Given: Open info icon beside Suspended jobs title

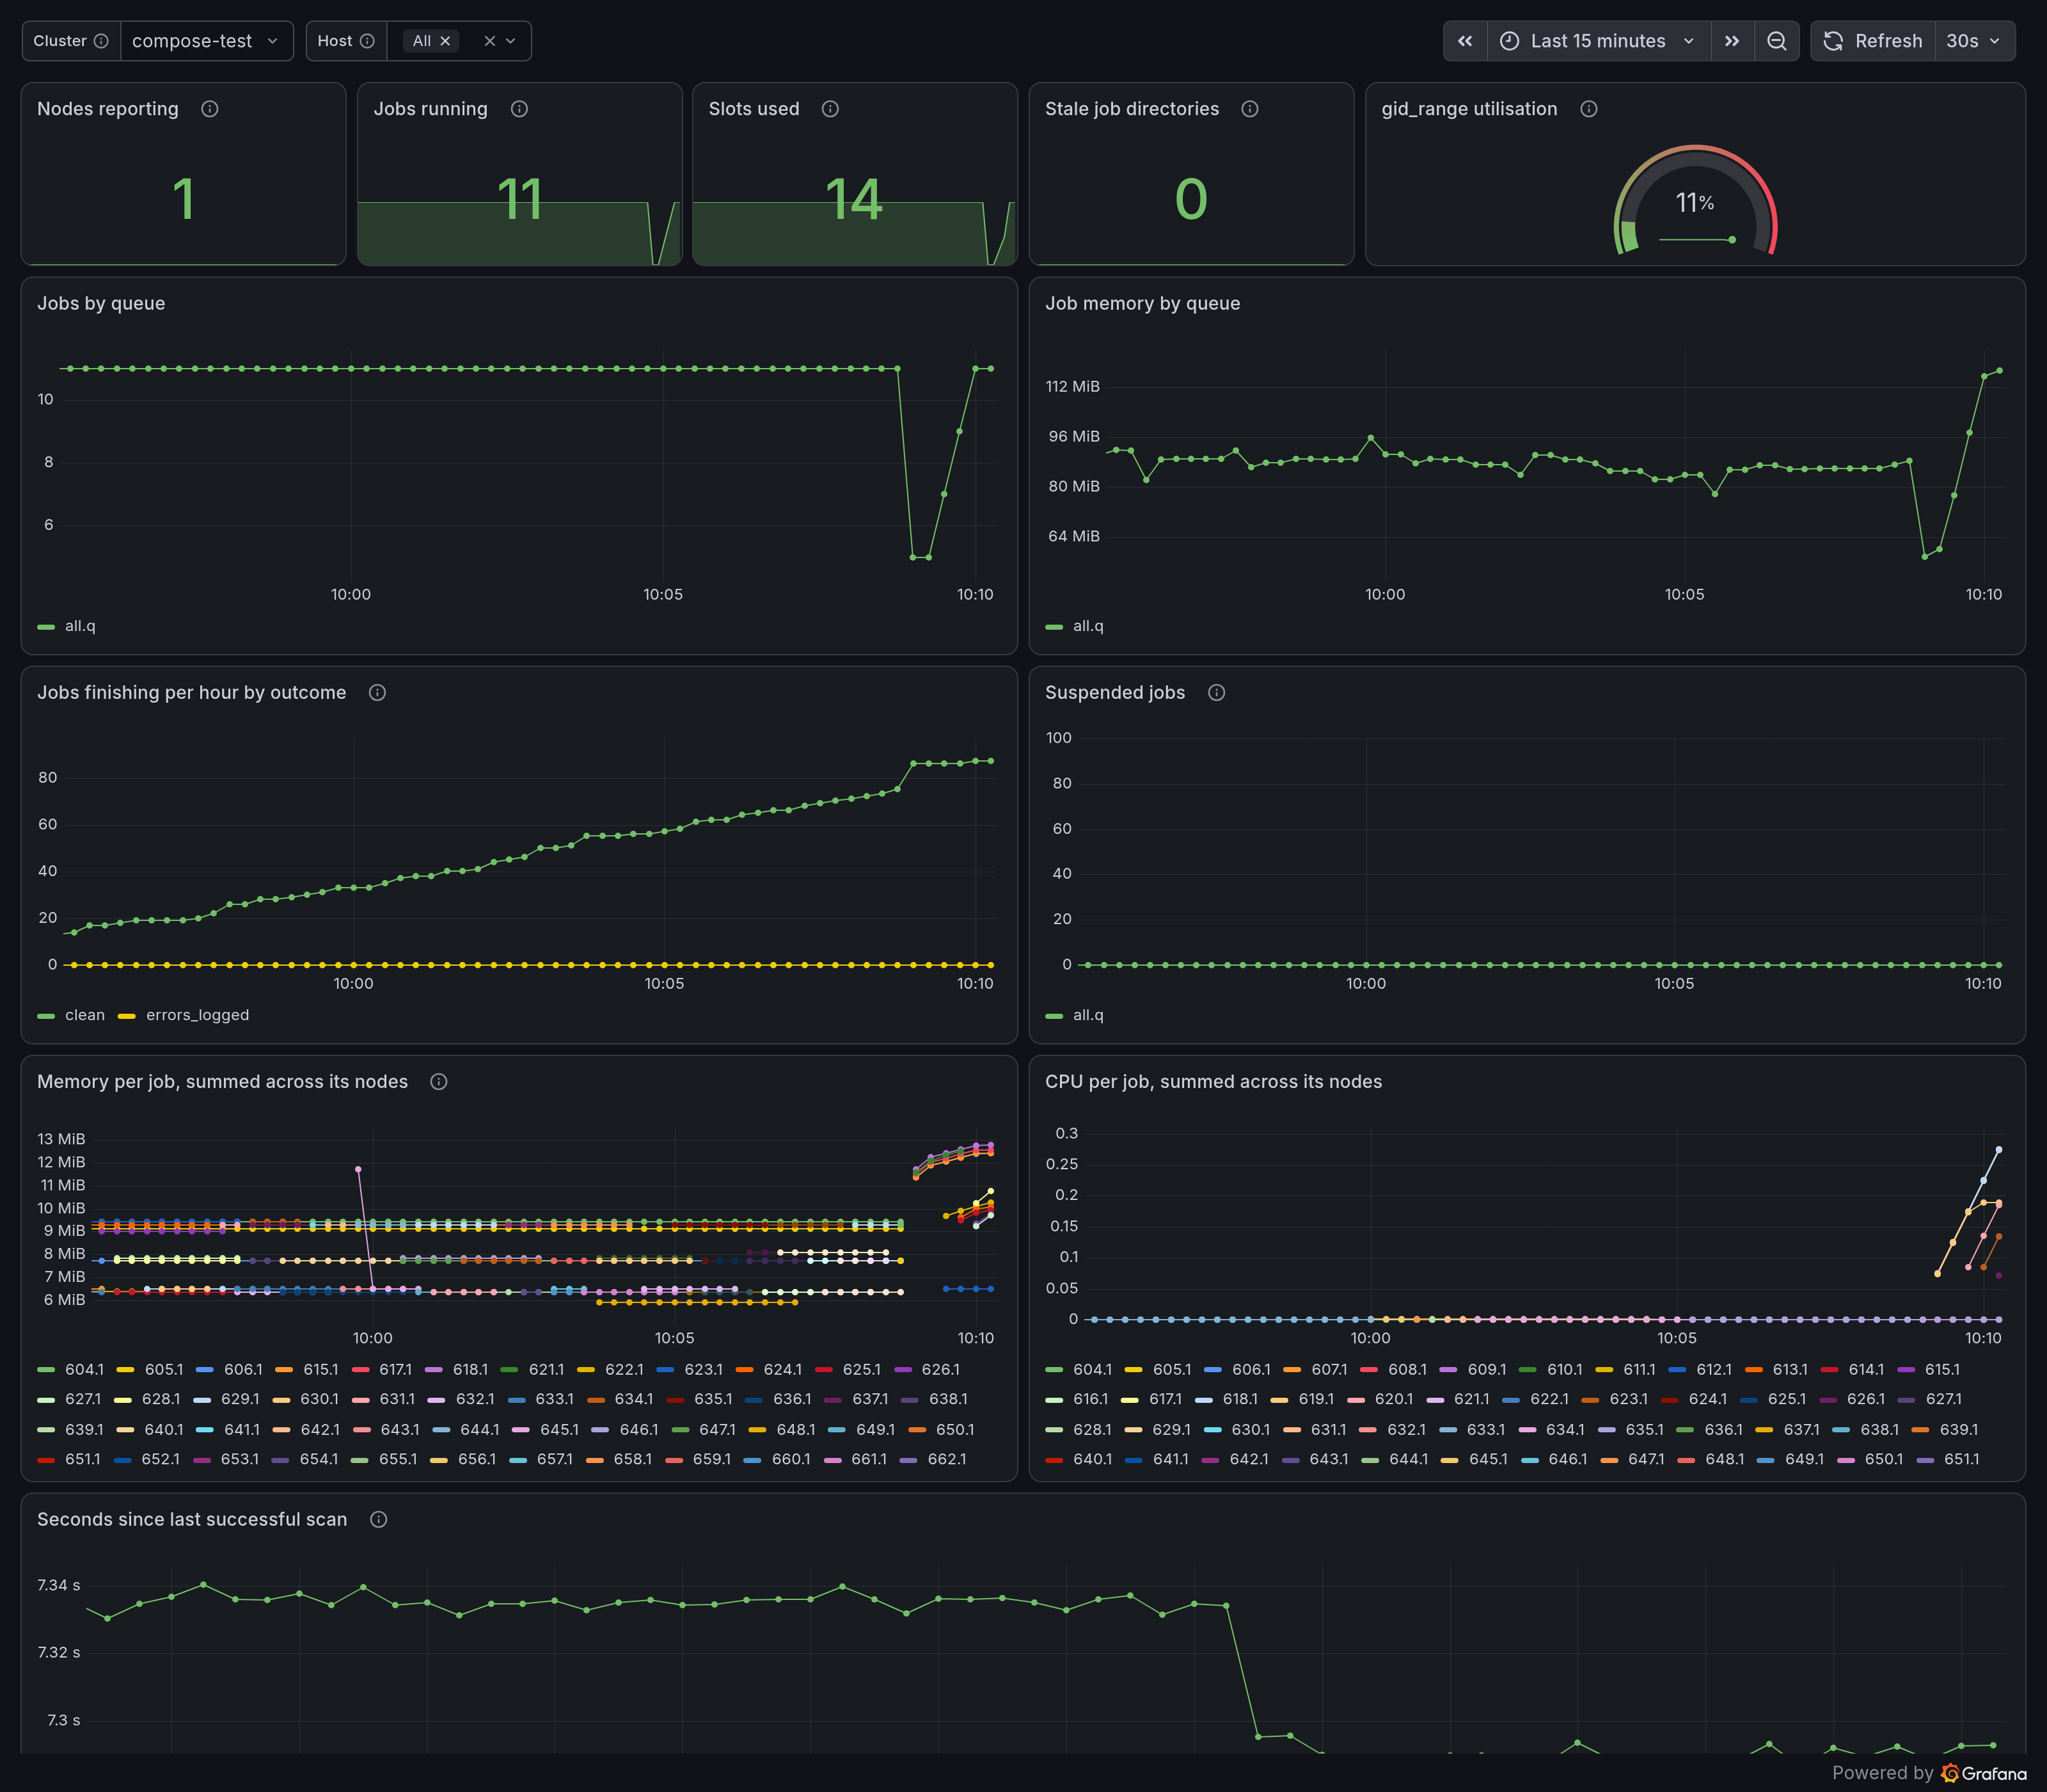Looking at the screenshot, I should pyautogui.click(x=1217, y=693).
